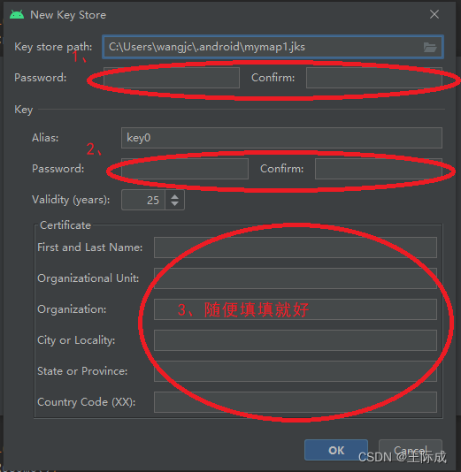The height and width of the screenshot is (472, 461).
Task: Click the Android icon in title bar
Action: pyautogui.click(x=17, y=14)
